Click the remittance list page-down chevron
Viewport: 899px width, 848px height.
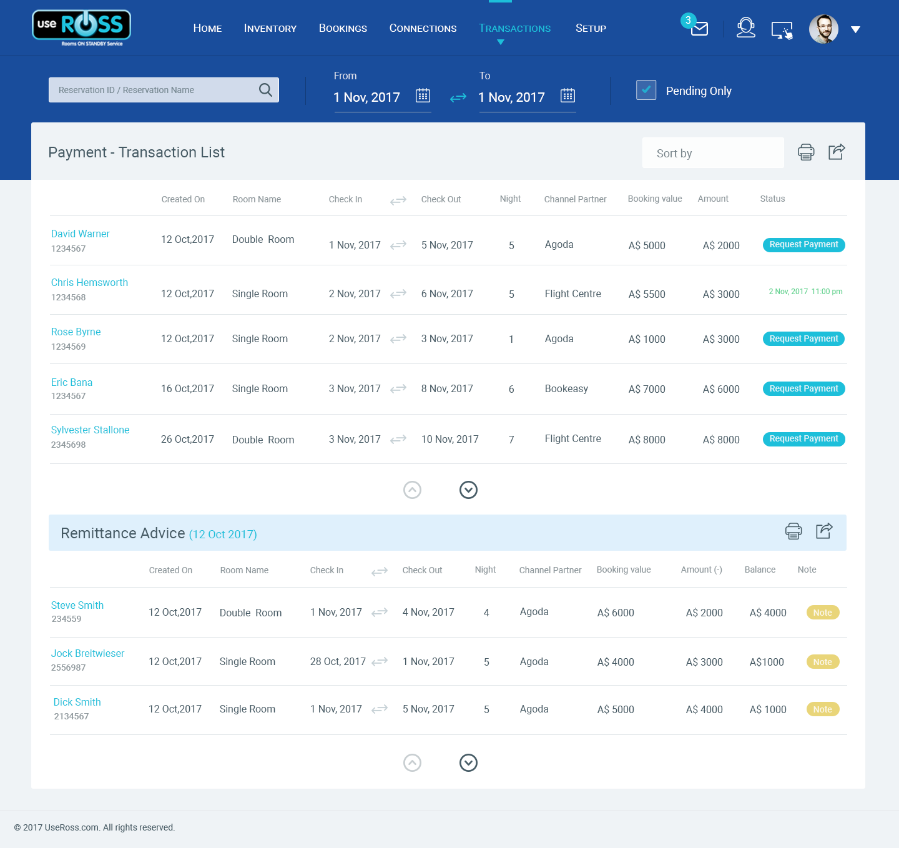468,763
